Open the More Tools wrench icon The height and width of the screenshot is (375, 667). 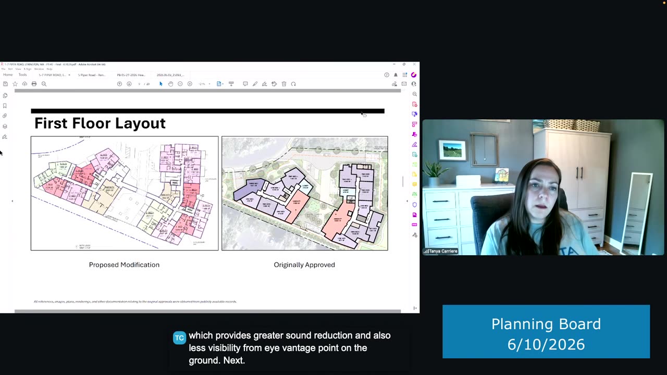(x=415, y=235)
